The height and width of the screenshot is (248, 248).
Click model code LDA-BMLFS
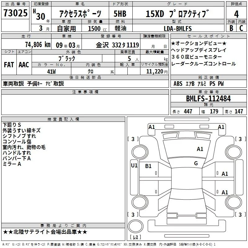coord(178,29)
